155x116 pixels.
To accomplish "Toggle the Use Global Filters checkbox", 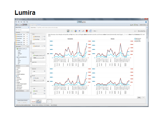I will point(139,31).
